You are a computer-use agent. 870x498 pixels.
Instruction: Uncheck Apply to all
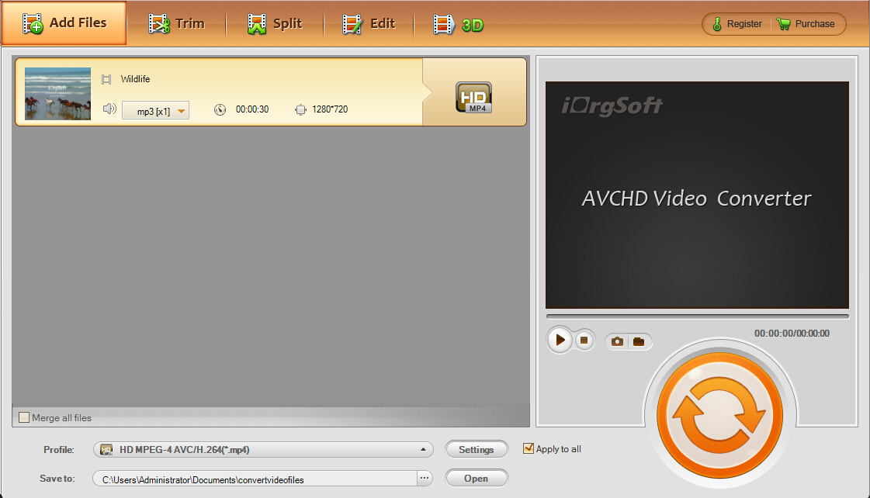529,448
